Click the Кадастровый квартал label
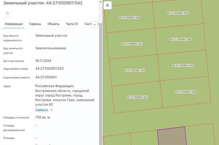Image resolution: width=219 pixels, height=145 pixels. (16, 78)
